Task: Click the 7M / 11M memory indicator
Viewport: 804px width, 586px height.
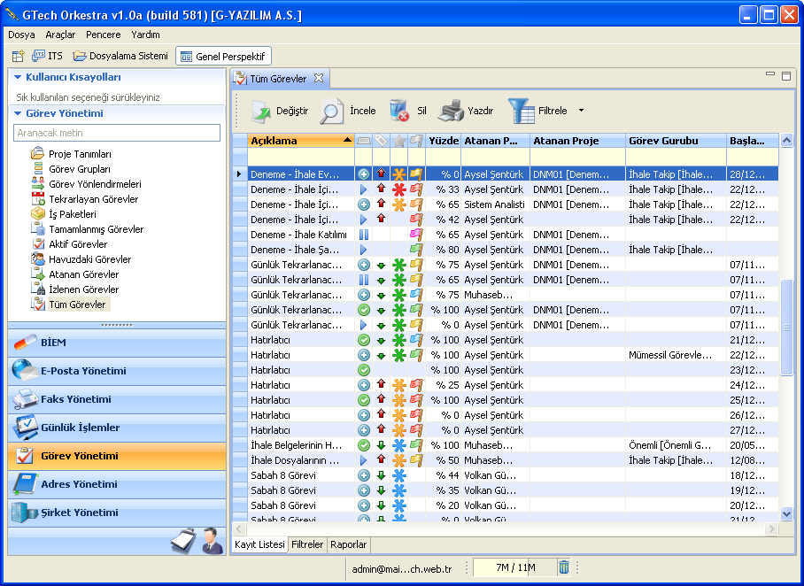Action: (x=514, y=567)
